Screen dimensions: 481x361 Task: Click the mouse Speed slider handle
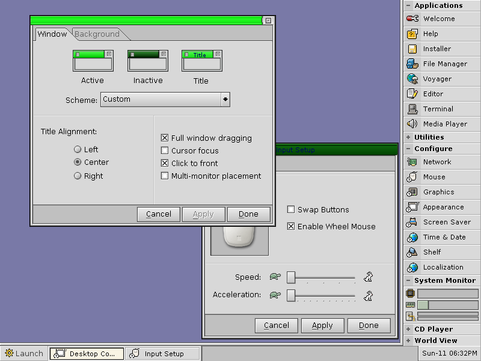pyautogui.click(x=291, y=277)
